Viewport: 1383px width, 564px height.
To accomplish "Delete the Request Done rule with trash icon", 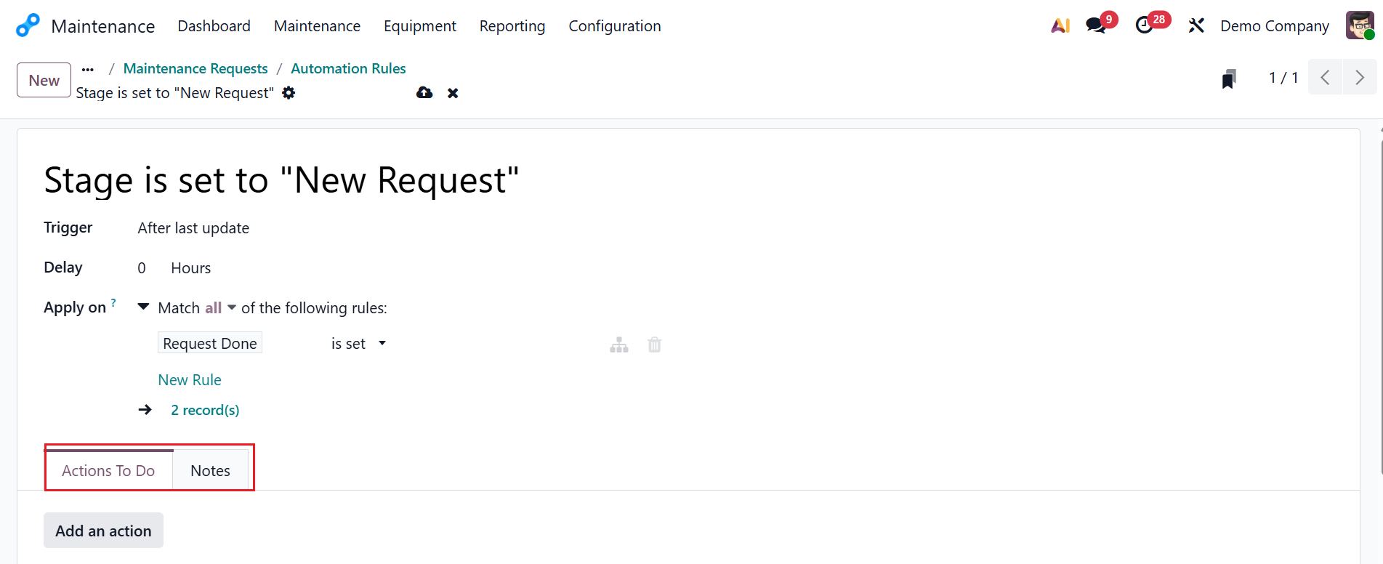I will point(655,345).
